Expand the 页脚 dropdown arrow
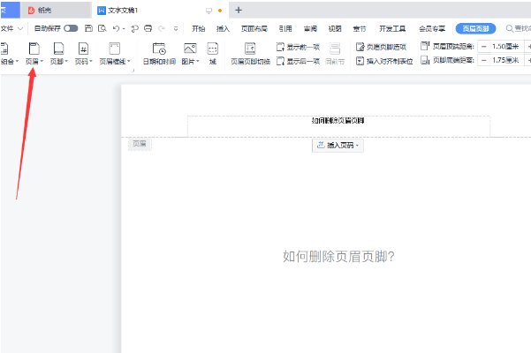The width and height of the screenshot is (531, 353). click(x=66, y=61)
